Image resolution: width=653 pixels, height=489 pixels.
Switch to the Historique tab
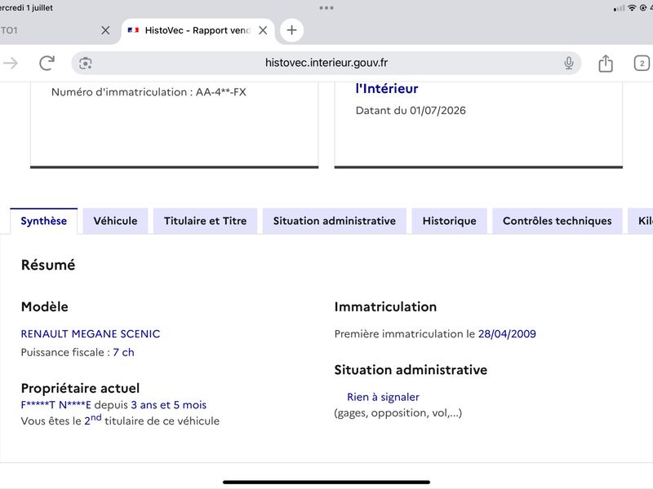[450, 221]
